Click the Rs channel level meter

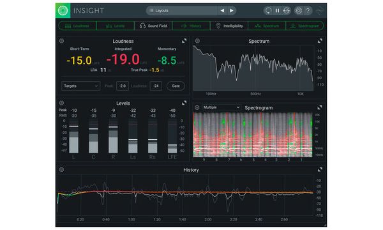click(153, 136)
